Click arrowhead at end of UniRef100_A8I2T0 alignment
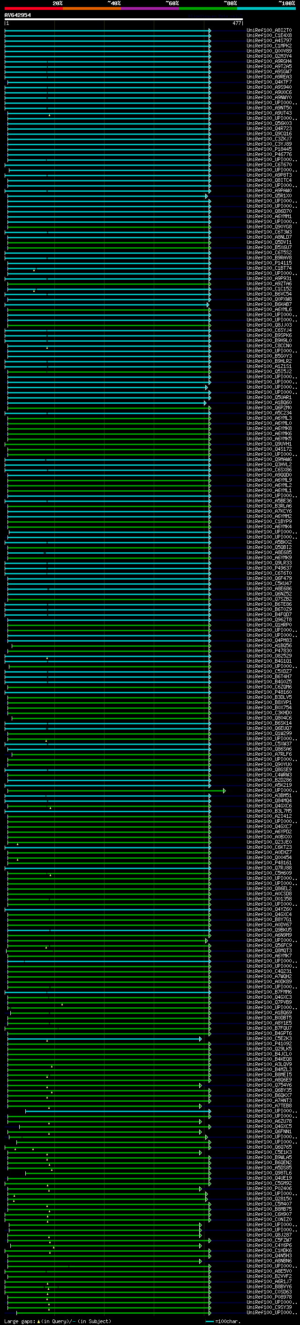Screen dimensions: 300x1325 coord(210,31)
